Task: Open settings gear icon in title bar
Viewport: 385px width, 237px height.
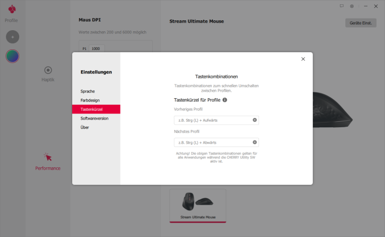Action: pos(352,6)
